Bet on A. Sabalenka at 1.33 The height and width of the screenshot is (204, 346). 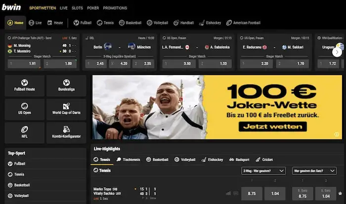215,64
